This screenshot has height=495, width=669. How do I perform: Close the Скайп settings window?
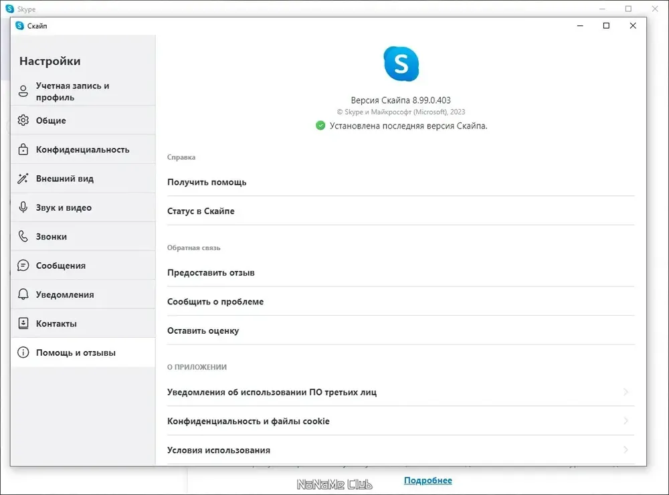633,25
